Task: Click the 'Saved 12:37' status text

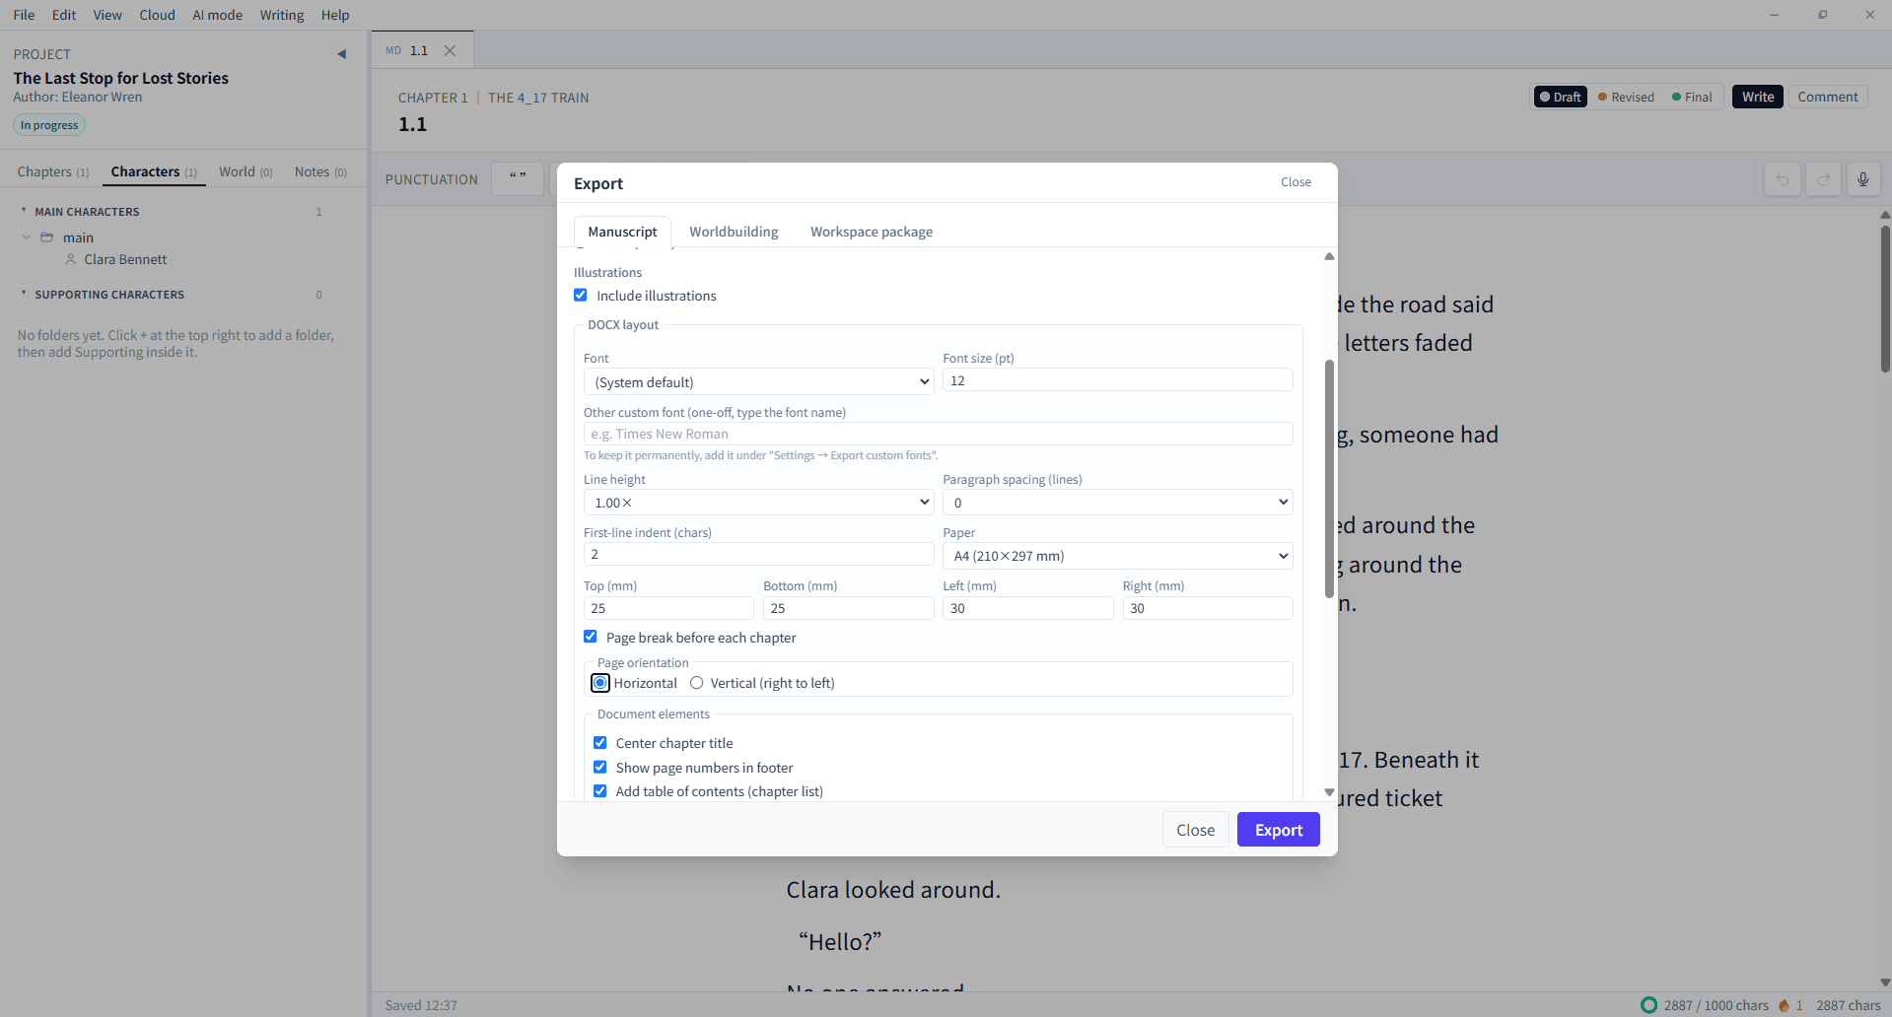Action: pos(421,1005)
